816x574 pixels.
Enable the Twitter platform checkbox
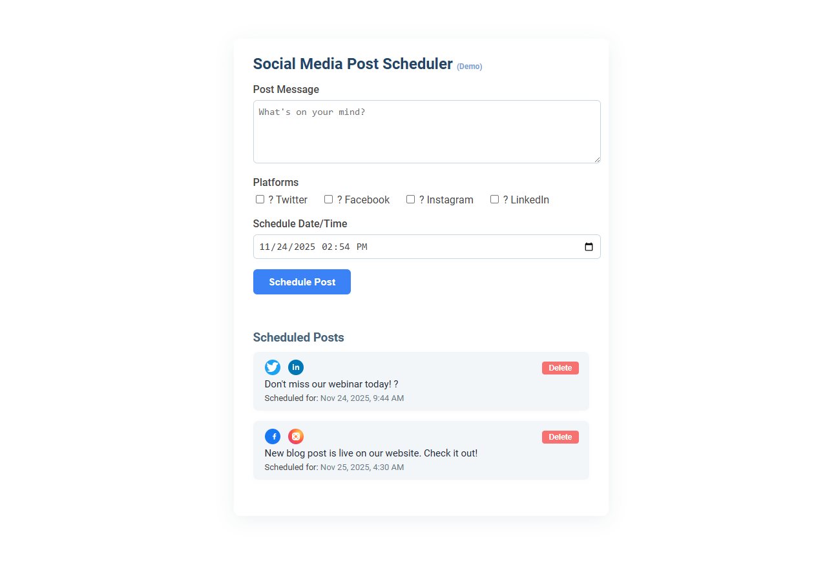pos(260,199)
